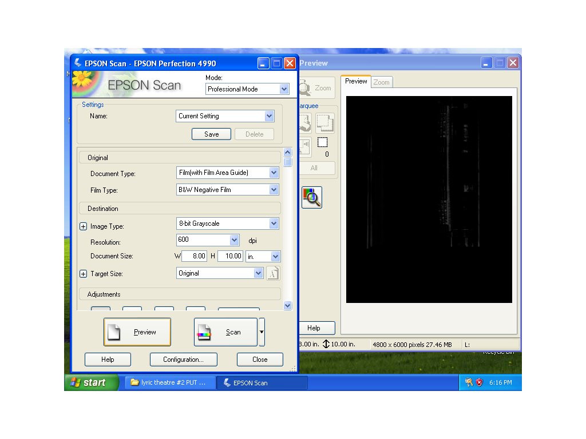Switch to the Preview tab

[356, 81]
